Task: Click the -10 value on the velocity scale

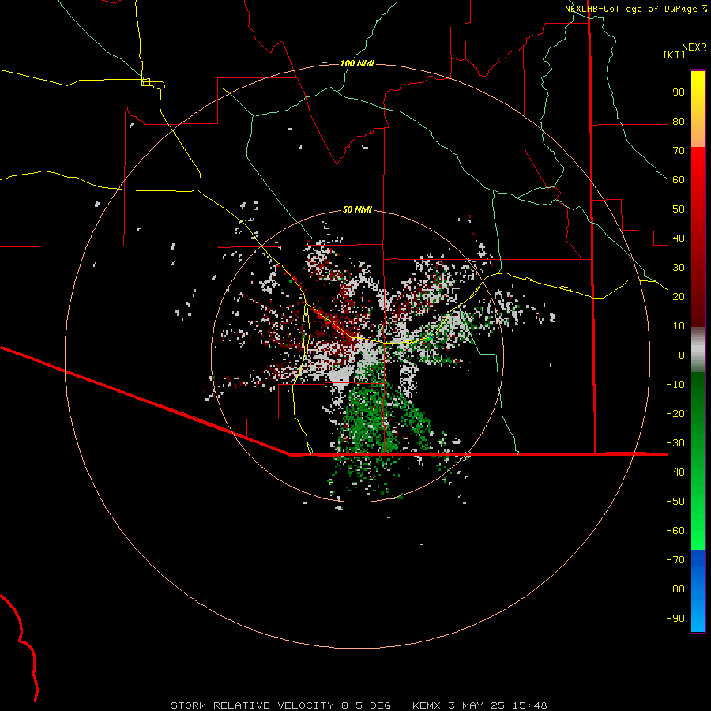Action: coord(675,385)
